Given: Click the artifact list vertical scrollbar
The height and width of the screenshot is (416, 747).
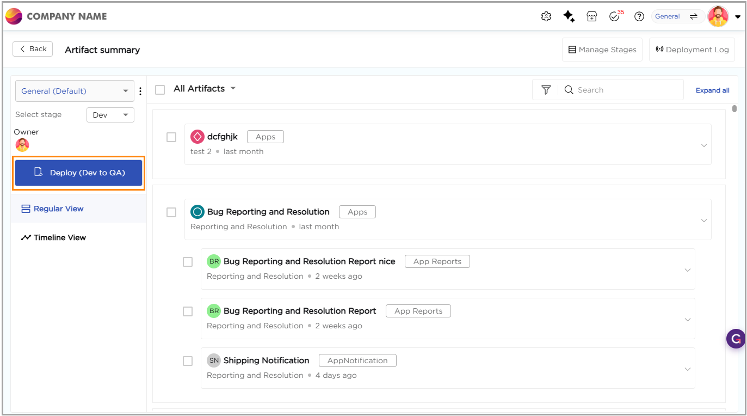Looking at the screenshot, I should tap(734, 108).
